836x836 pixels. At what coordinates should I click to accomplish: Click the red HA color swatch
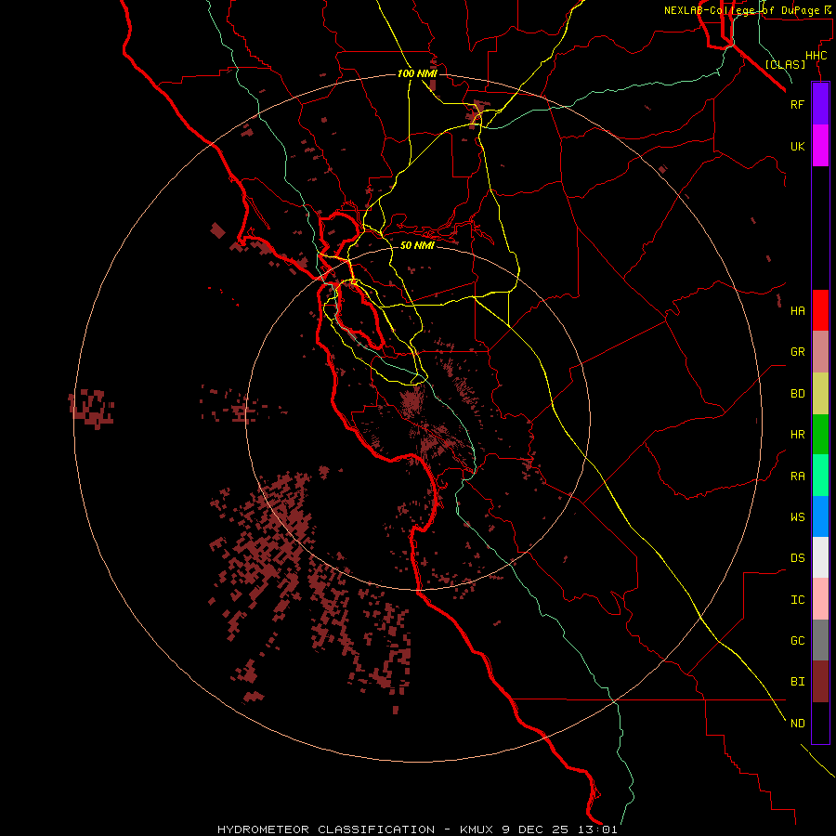coord(820,310)
